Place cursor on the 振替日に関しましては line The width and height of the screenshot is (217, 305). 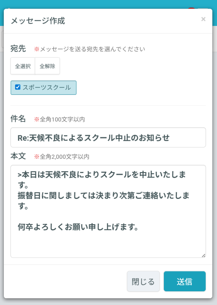pyautogui.click(x=104, y=196)
